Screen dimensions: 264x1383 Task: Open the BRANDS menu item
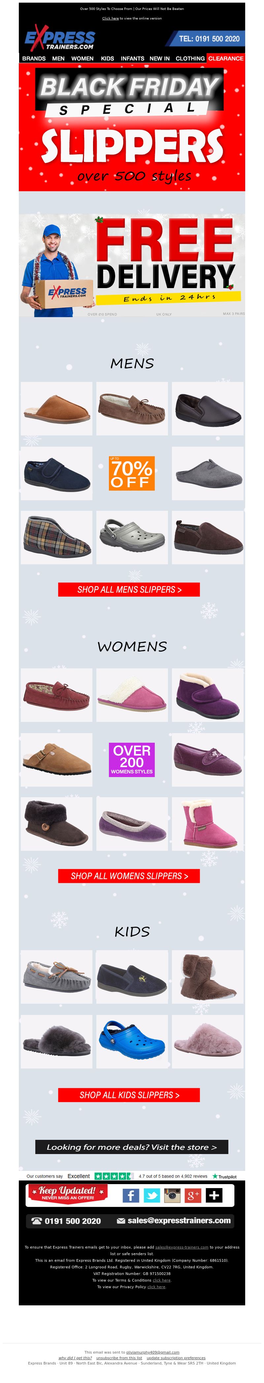34,58
